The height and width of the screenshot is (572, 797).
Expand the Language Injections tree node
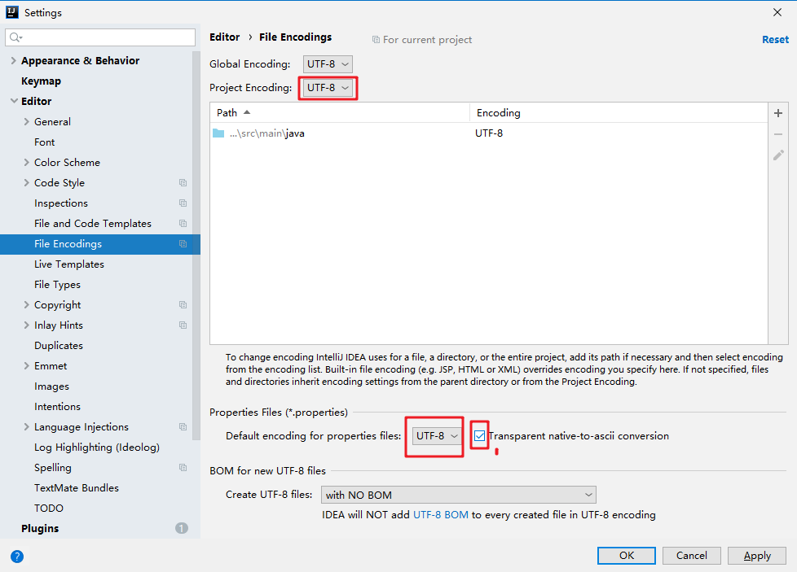click(26, 427)
